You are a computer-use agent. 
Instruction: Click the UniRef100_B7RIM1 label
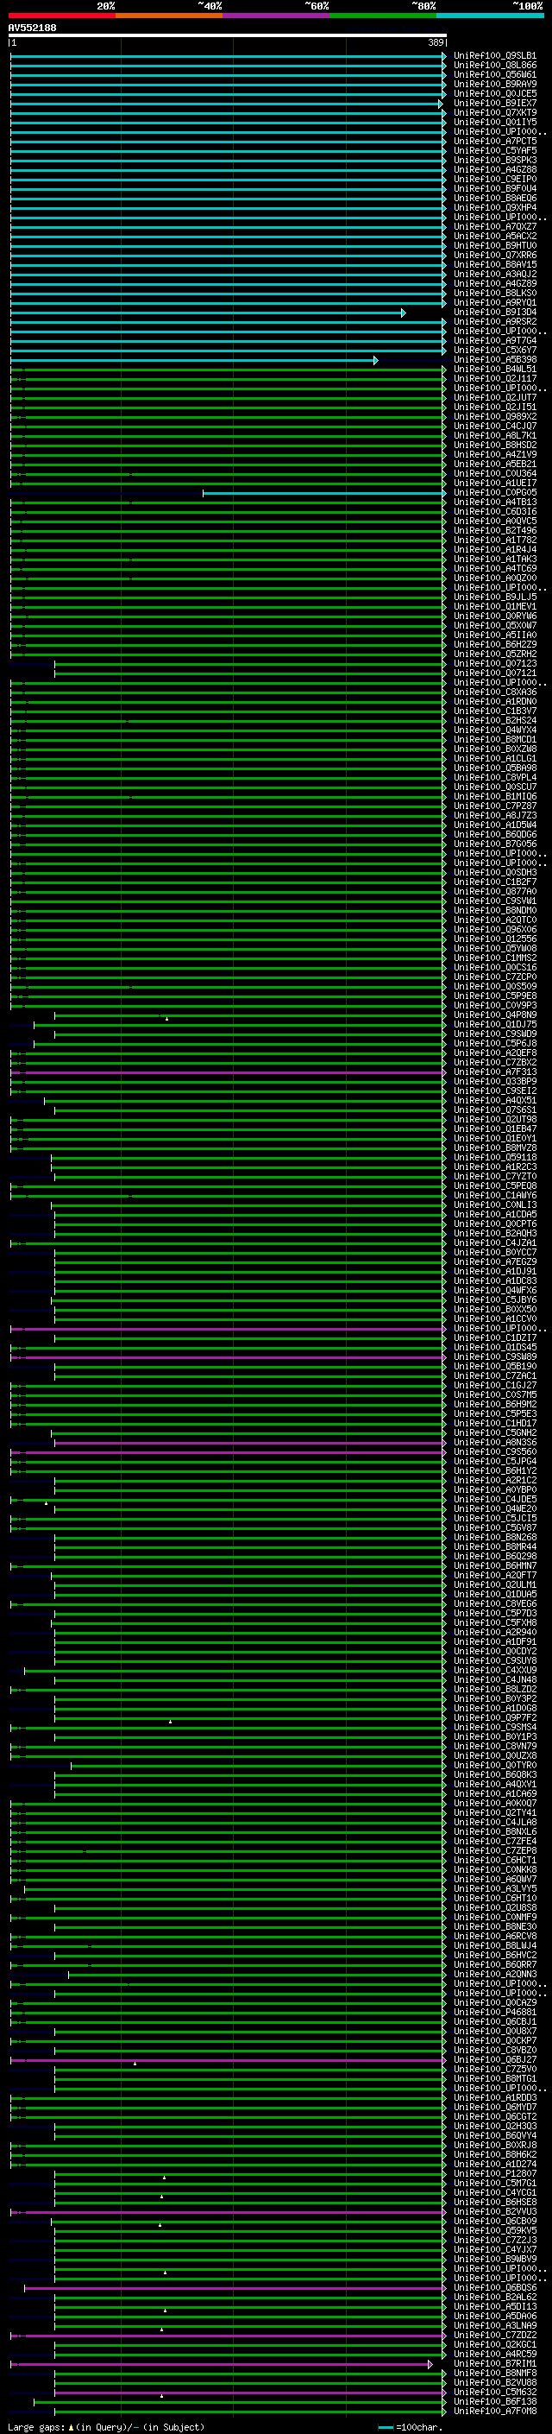[x=495, y=2363]
